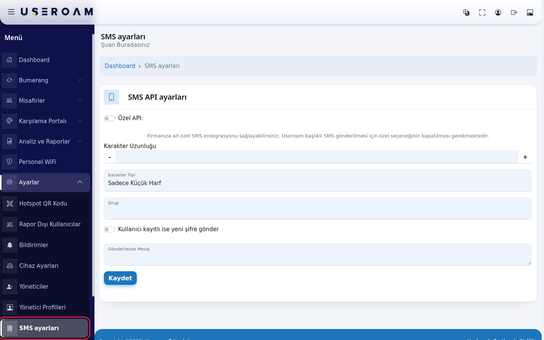
Task: Click the Karakter Uzunluğu input field
Action: [x=317, y=157]
